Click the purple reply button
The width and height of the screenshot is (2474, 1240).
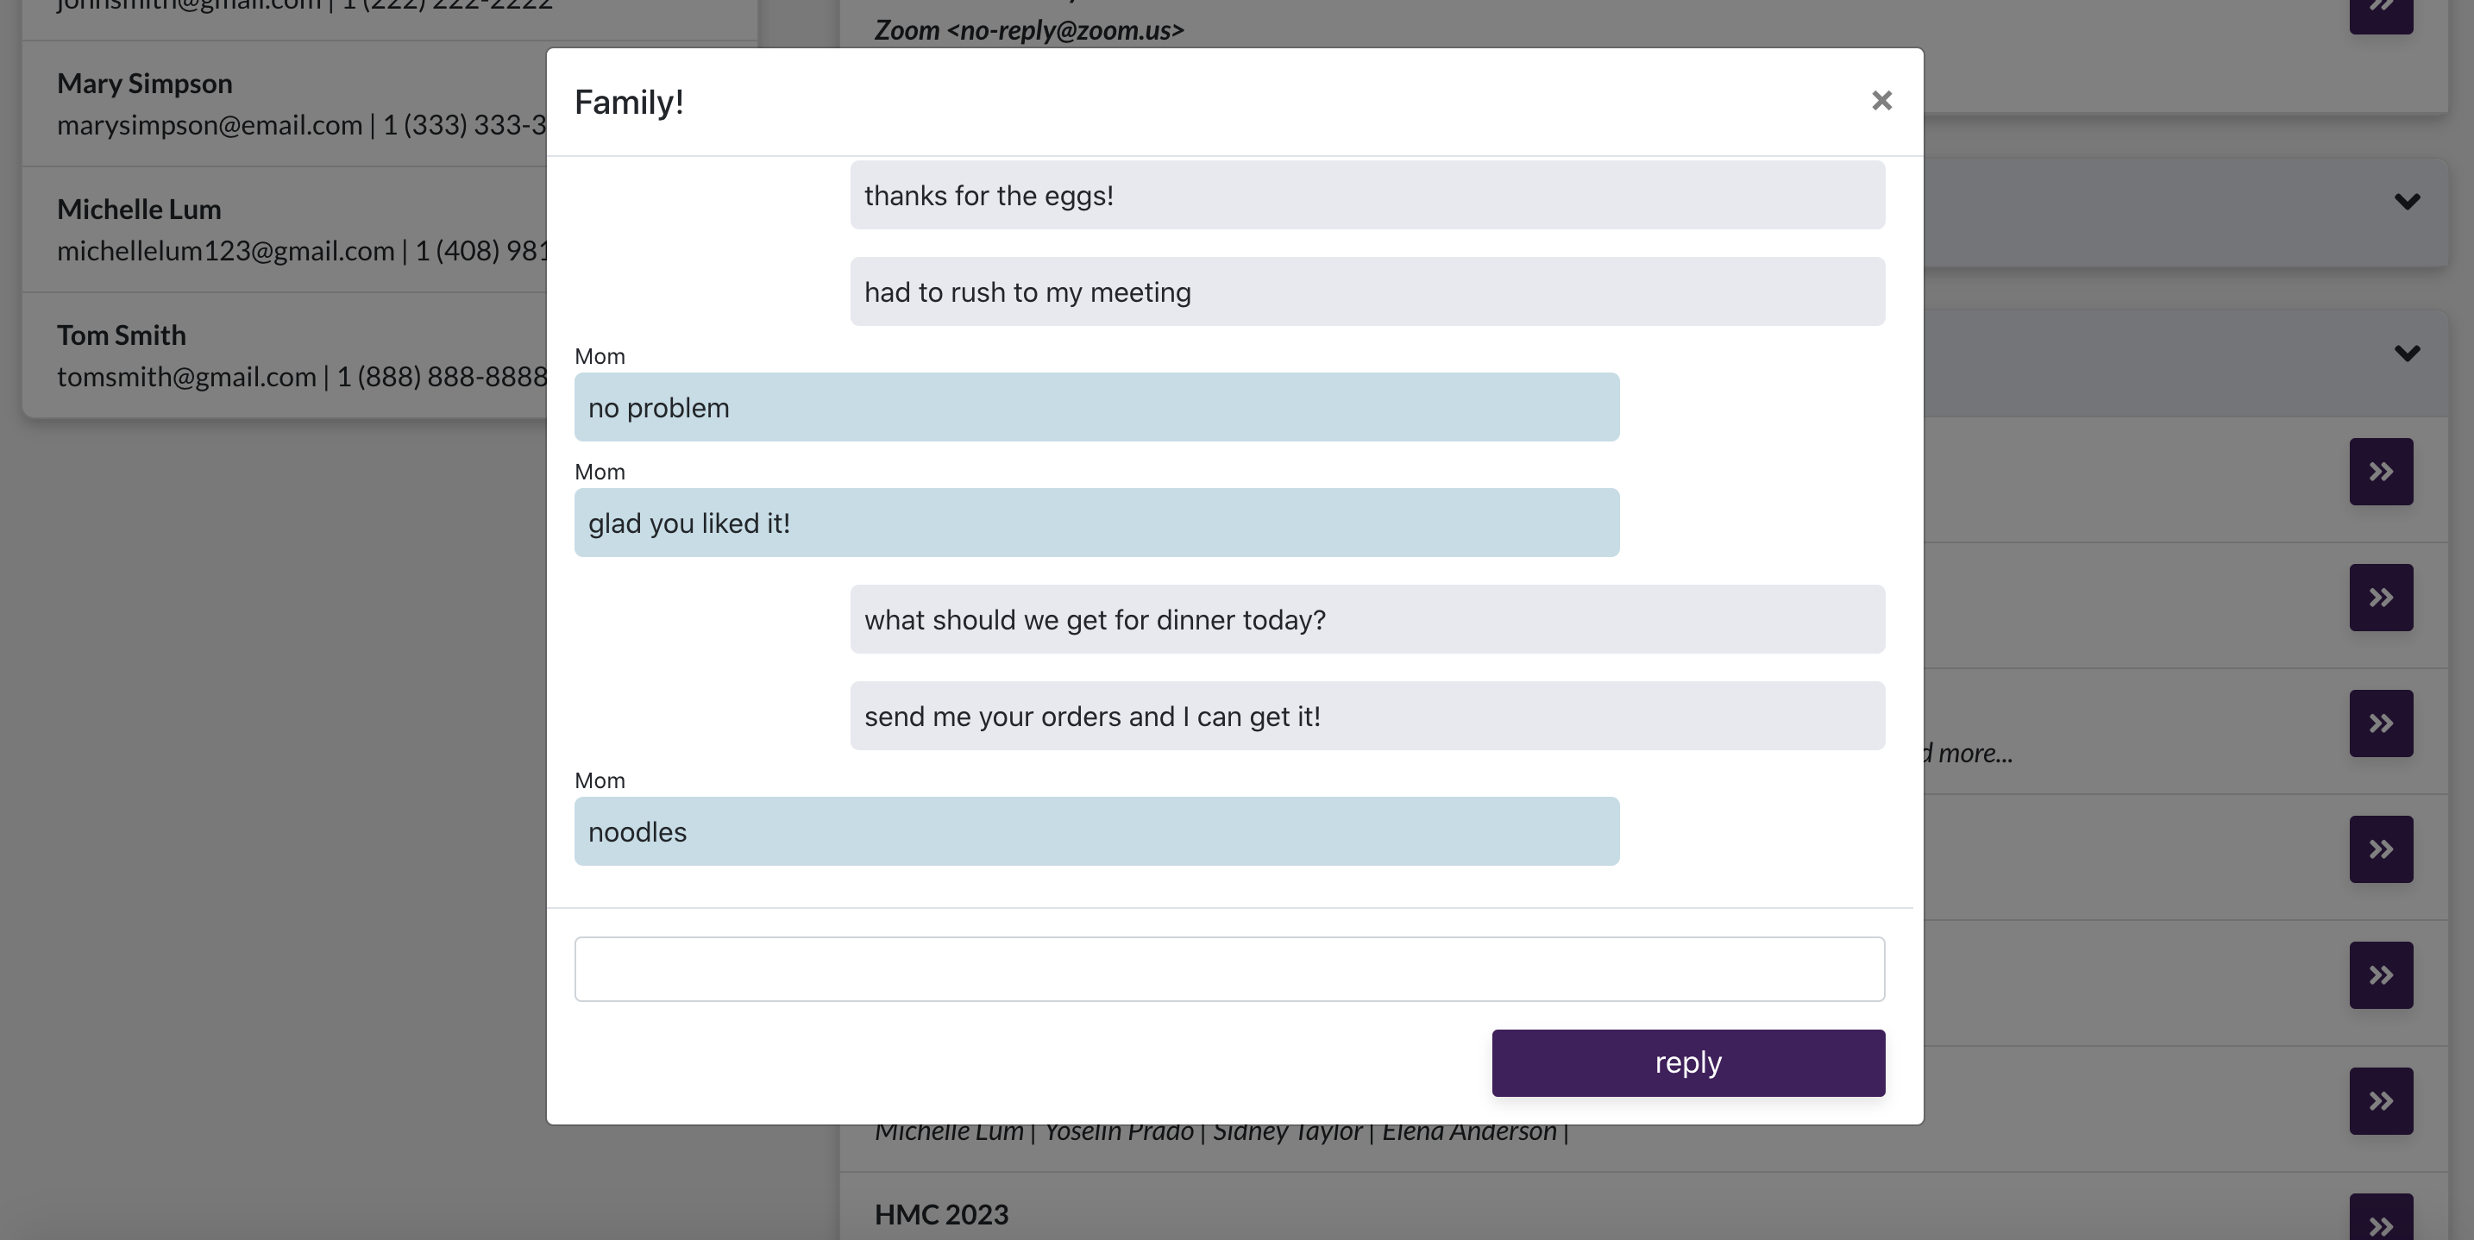1687,1062
